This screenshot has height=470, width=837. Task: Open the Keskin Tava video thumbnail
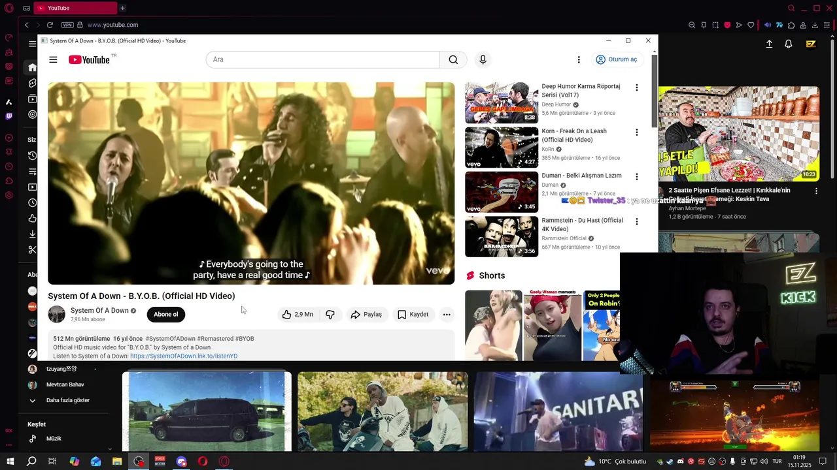tap(739, 134)
